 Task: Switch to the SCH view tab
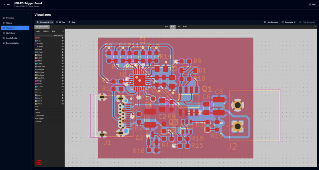tap(166, 27)
